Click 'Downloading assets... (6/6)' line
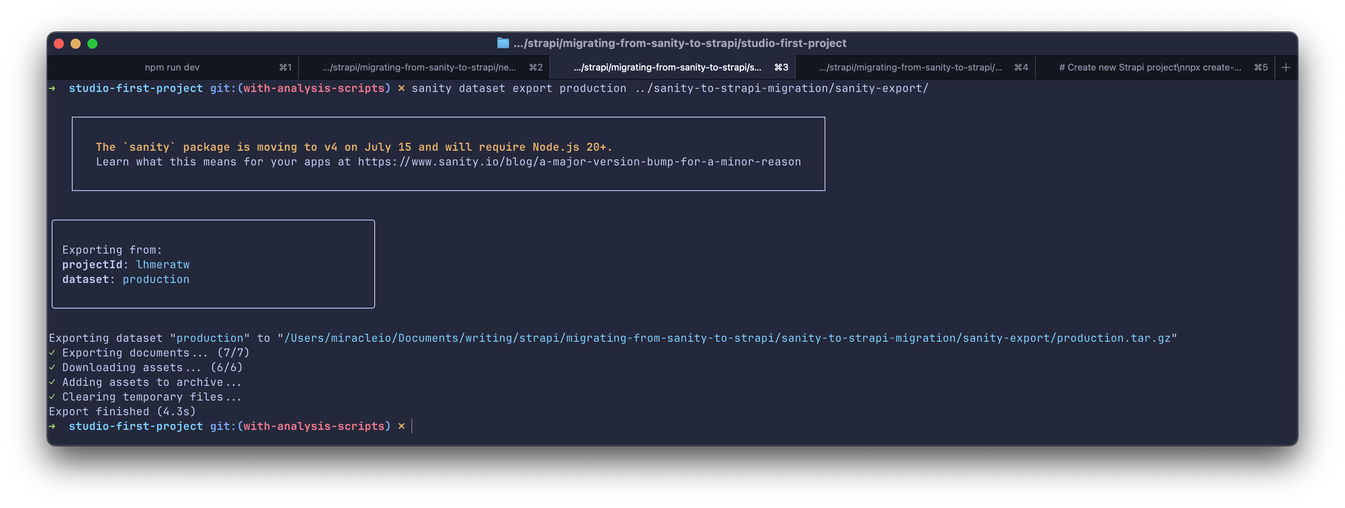The image size is (1345, 508). [146, 367]
